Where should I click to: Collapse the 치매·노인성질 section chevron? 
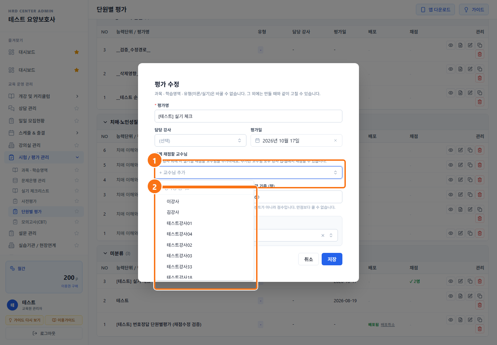[105, 122]
